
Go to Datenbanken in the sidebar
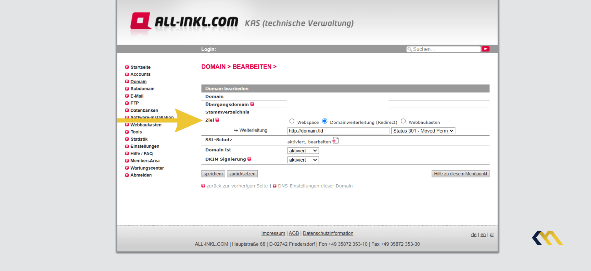point(144,110)
